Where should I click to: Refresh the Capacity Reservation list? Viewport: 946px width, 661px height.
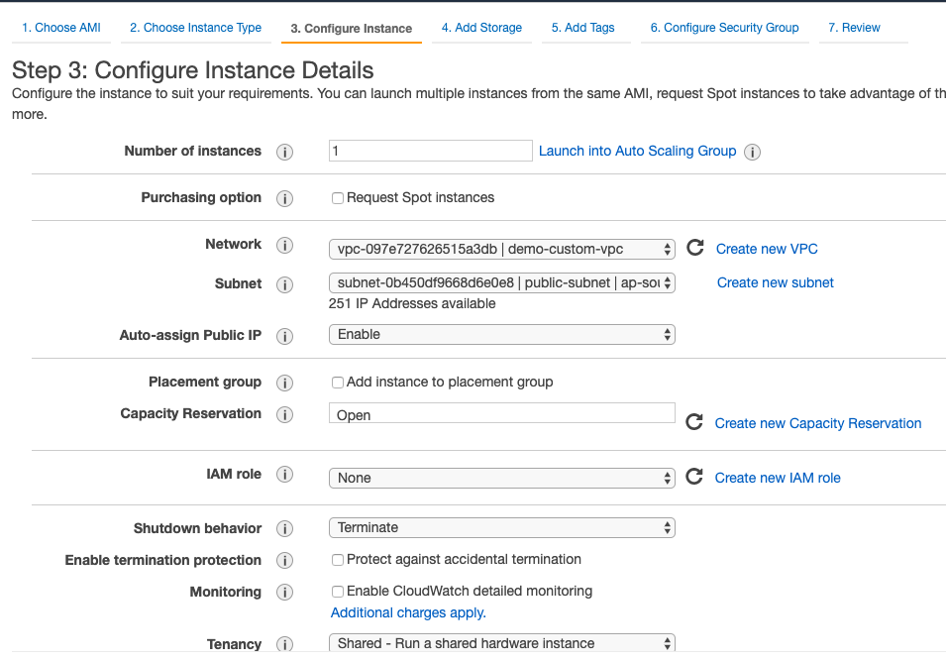click(694, 422)
